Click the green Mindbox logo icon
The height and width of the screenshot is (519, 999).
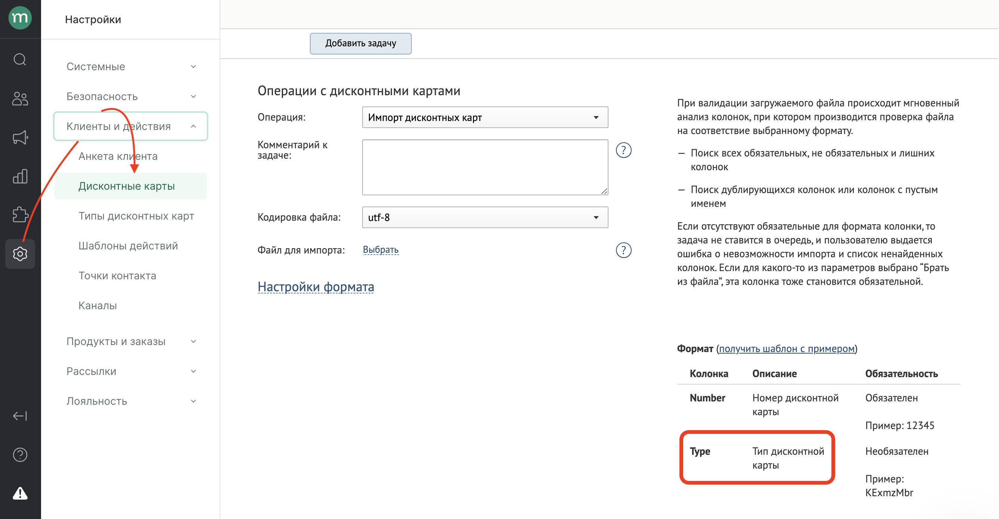(20, 18)
